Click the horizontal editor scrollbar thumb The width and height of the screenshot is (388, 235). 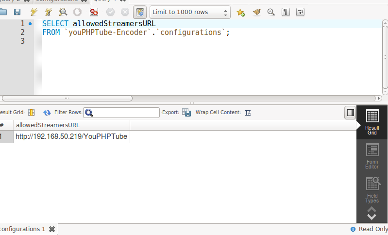click(67, 98)
